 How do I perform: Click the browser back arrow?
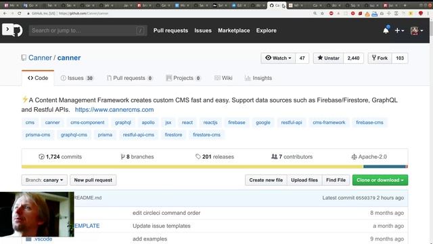tap(5, 14)
